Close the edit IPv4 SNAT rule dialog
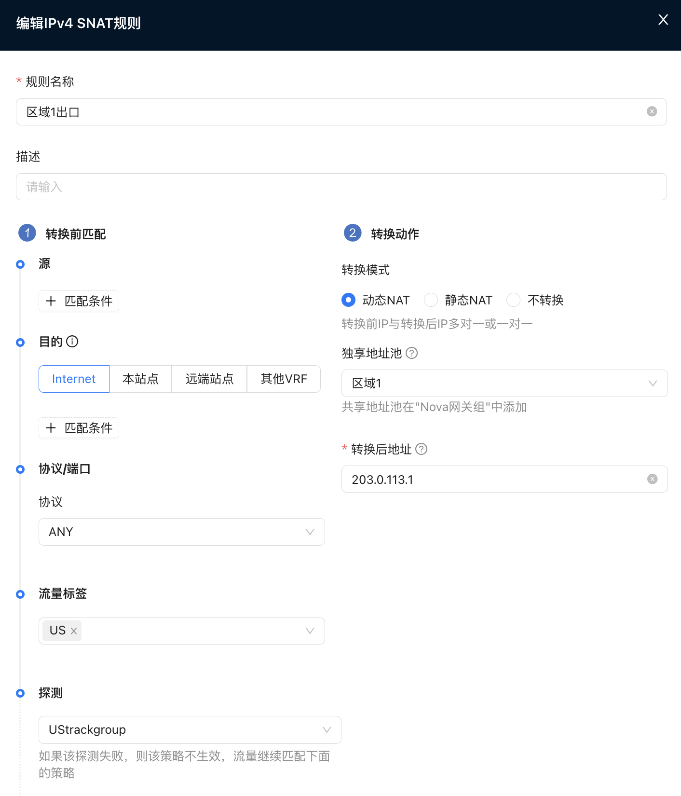681x796 pixels. coord(663,20)
